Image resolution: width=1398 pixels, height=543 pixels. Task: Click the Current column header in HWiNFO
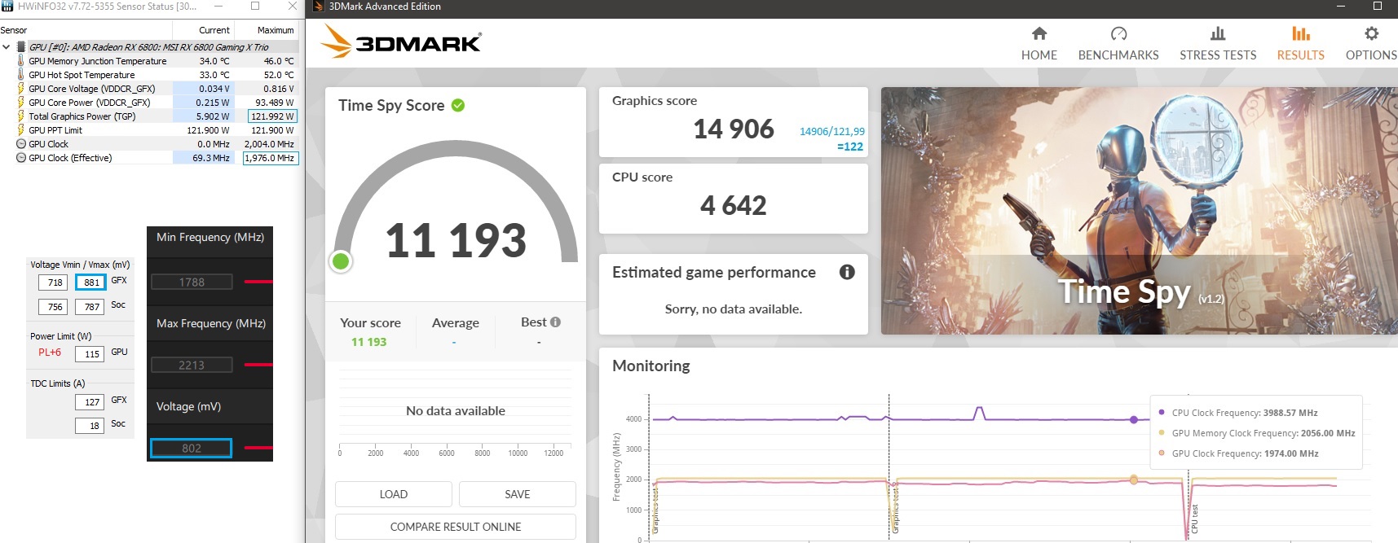click(214, 30)
